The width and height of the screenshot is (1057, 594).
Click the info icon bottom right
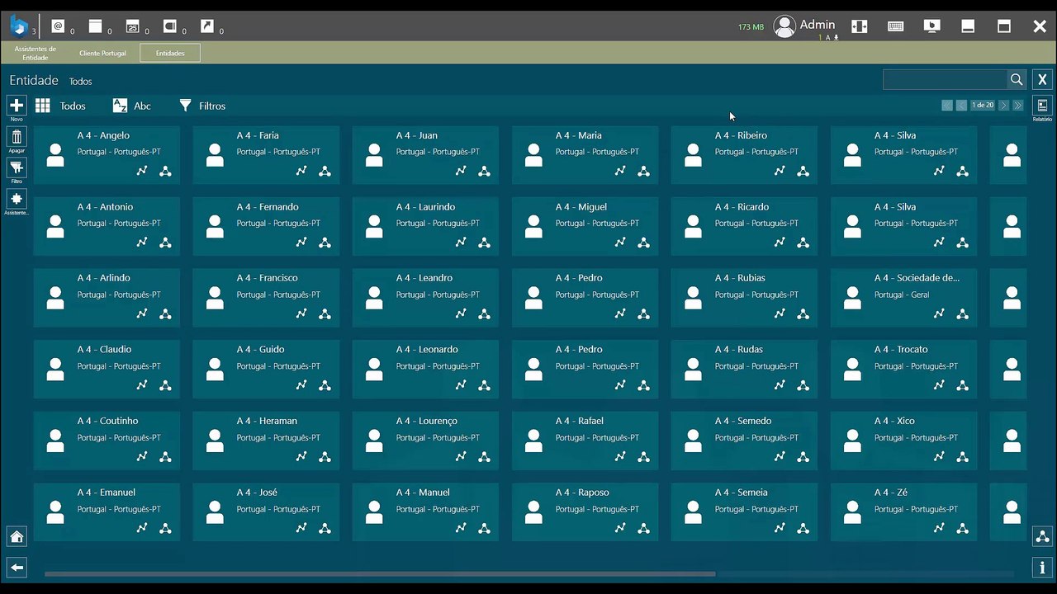[1042, 568]
